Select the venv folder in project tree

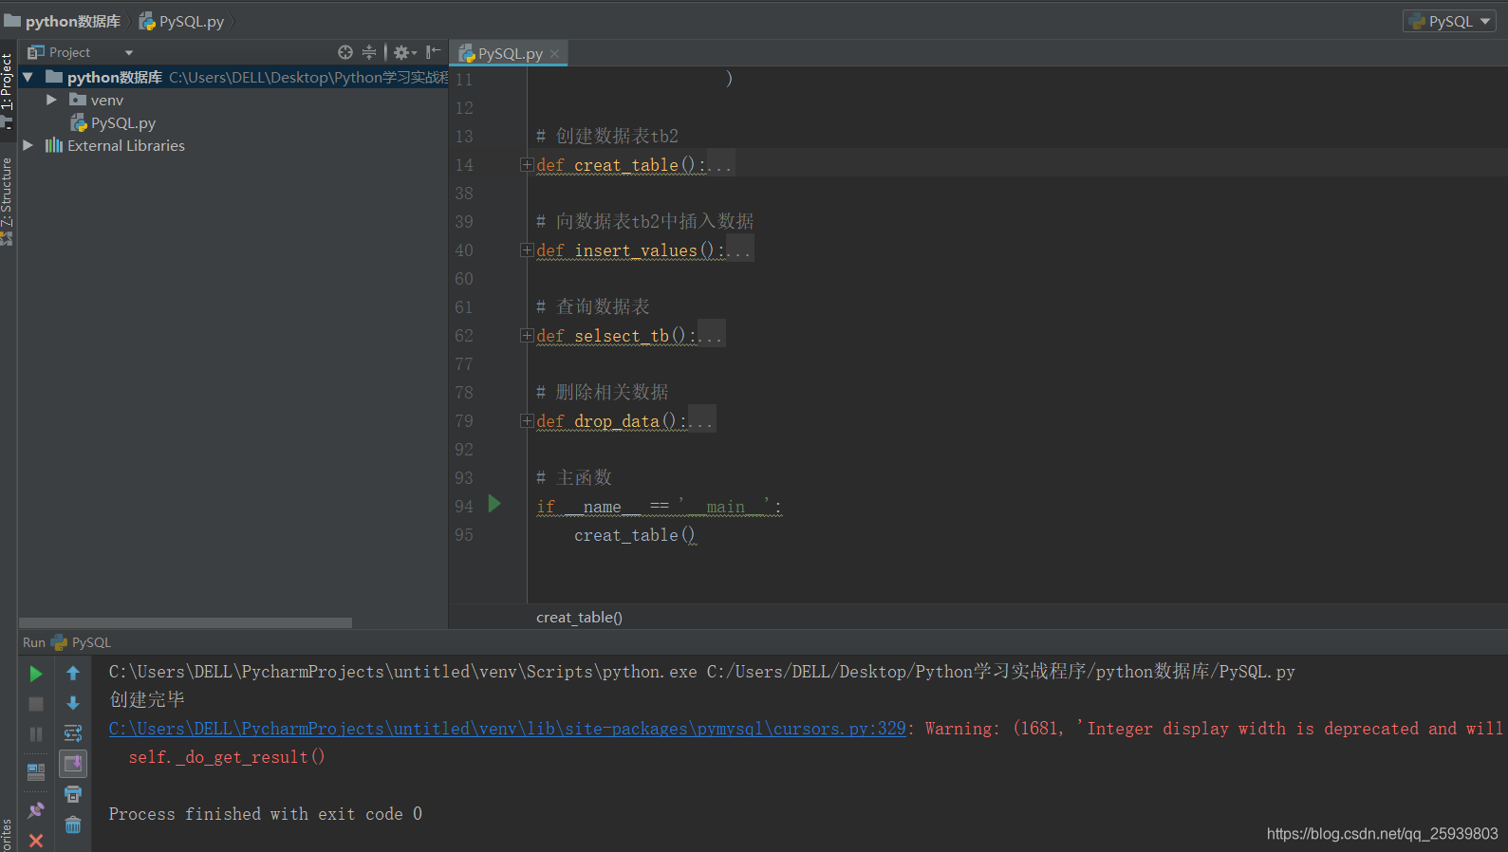(107, 101)
